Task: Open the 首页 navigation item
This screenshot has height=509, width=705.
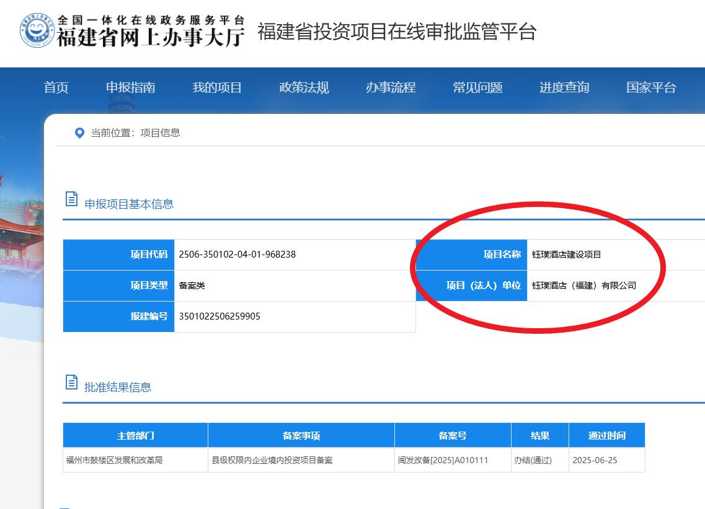Action: (x=56, y=87)
